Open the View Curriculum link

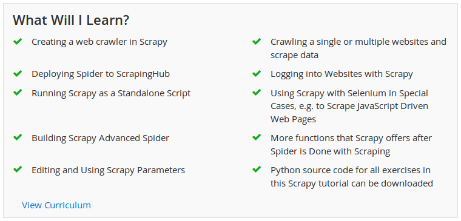tap(56, 205)
